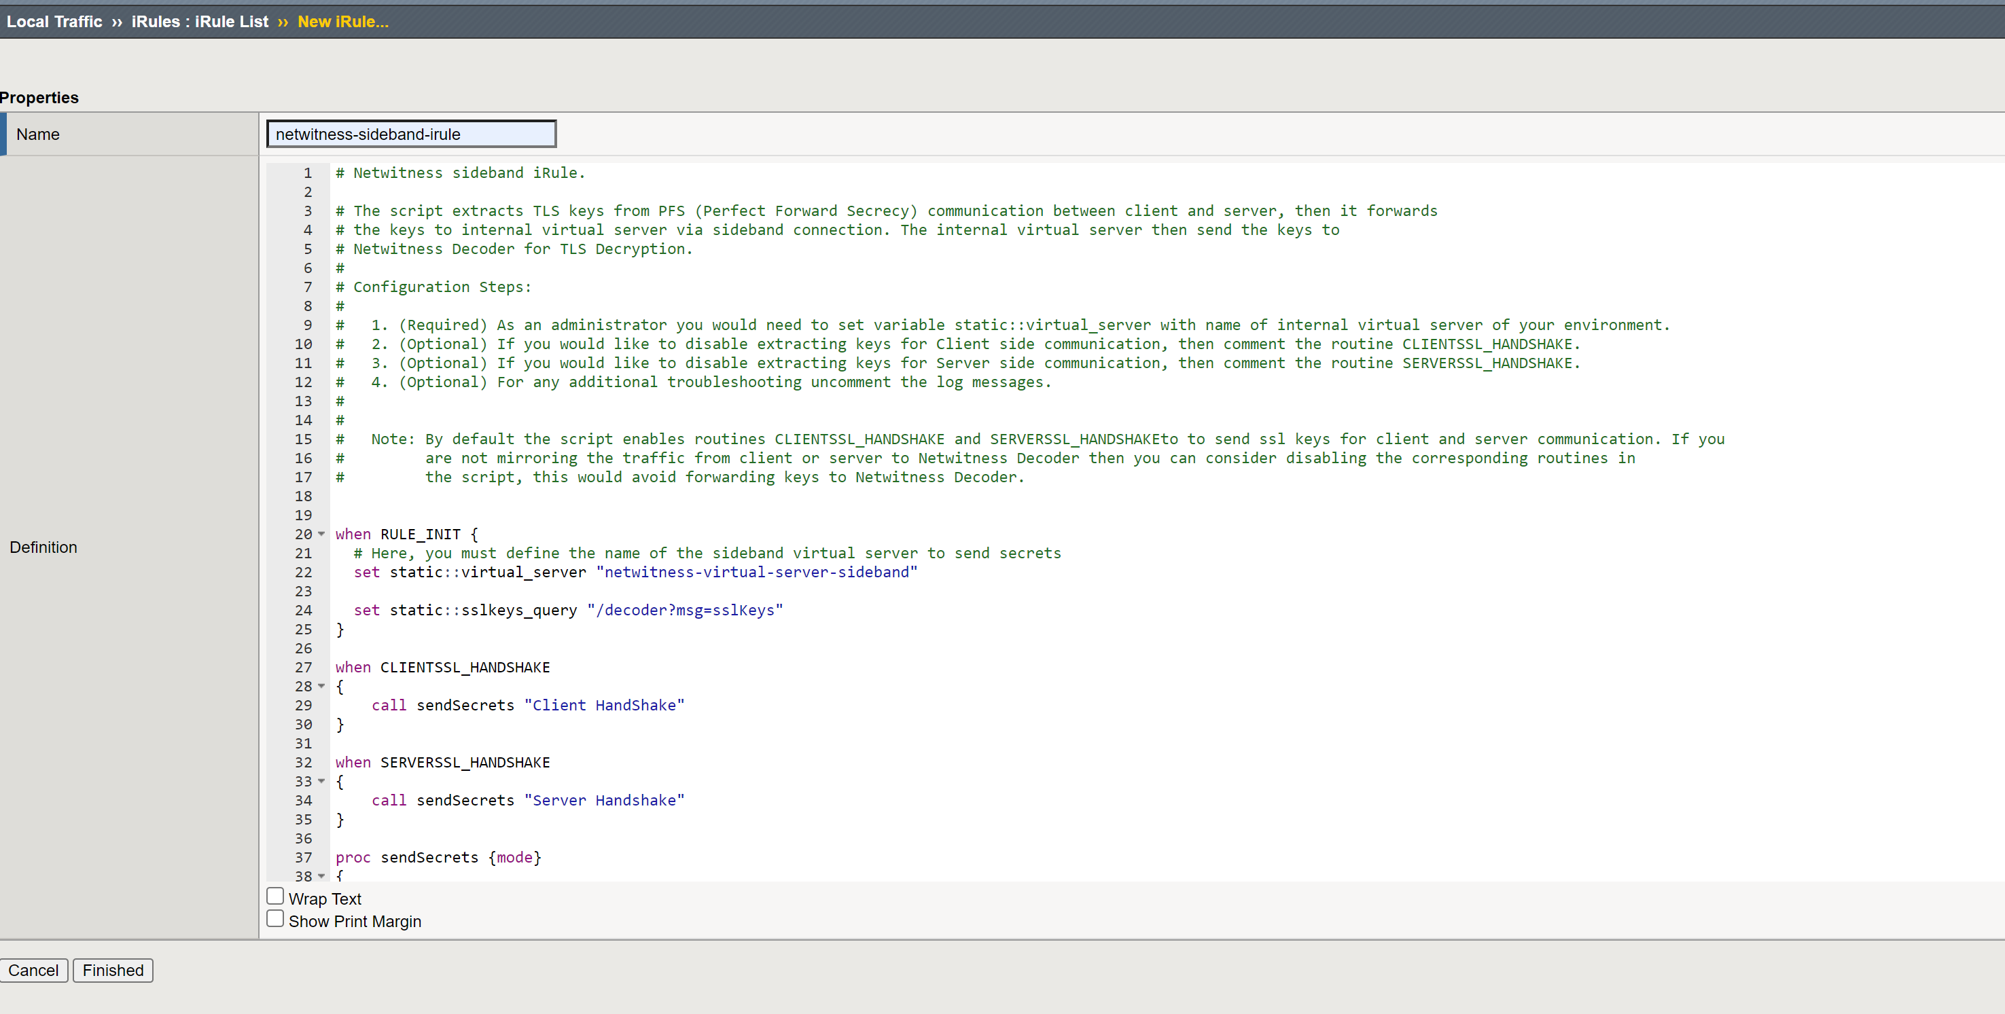The width and height of the screenshot is (2005, 1014).
Task: Click line number 1 in editor gutter
Action: coord(308,173)
